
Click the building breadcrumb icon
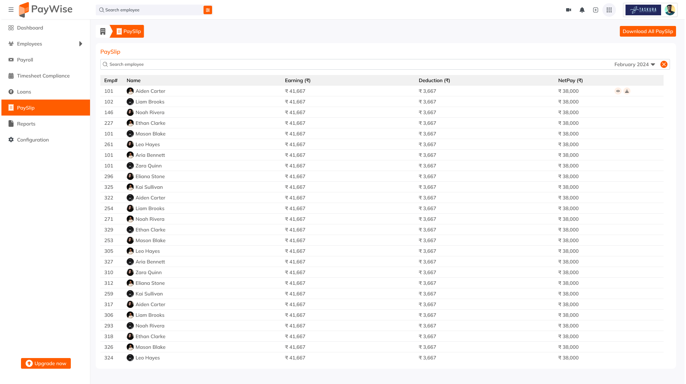pyautogui.click(x=103, y=31)
